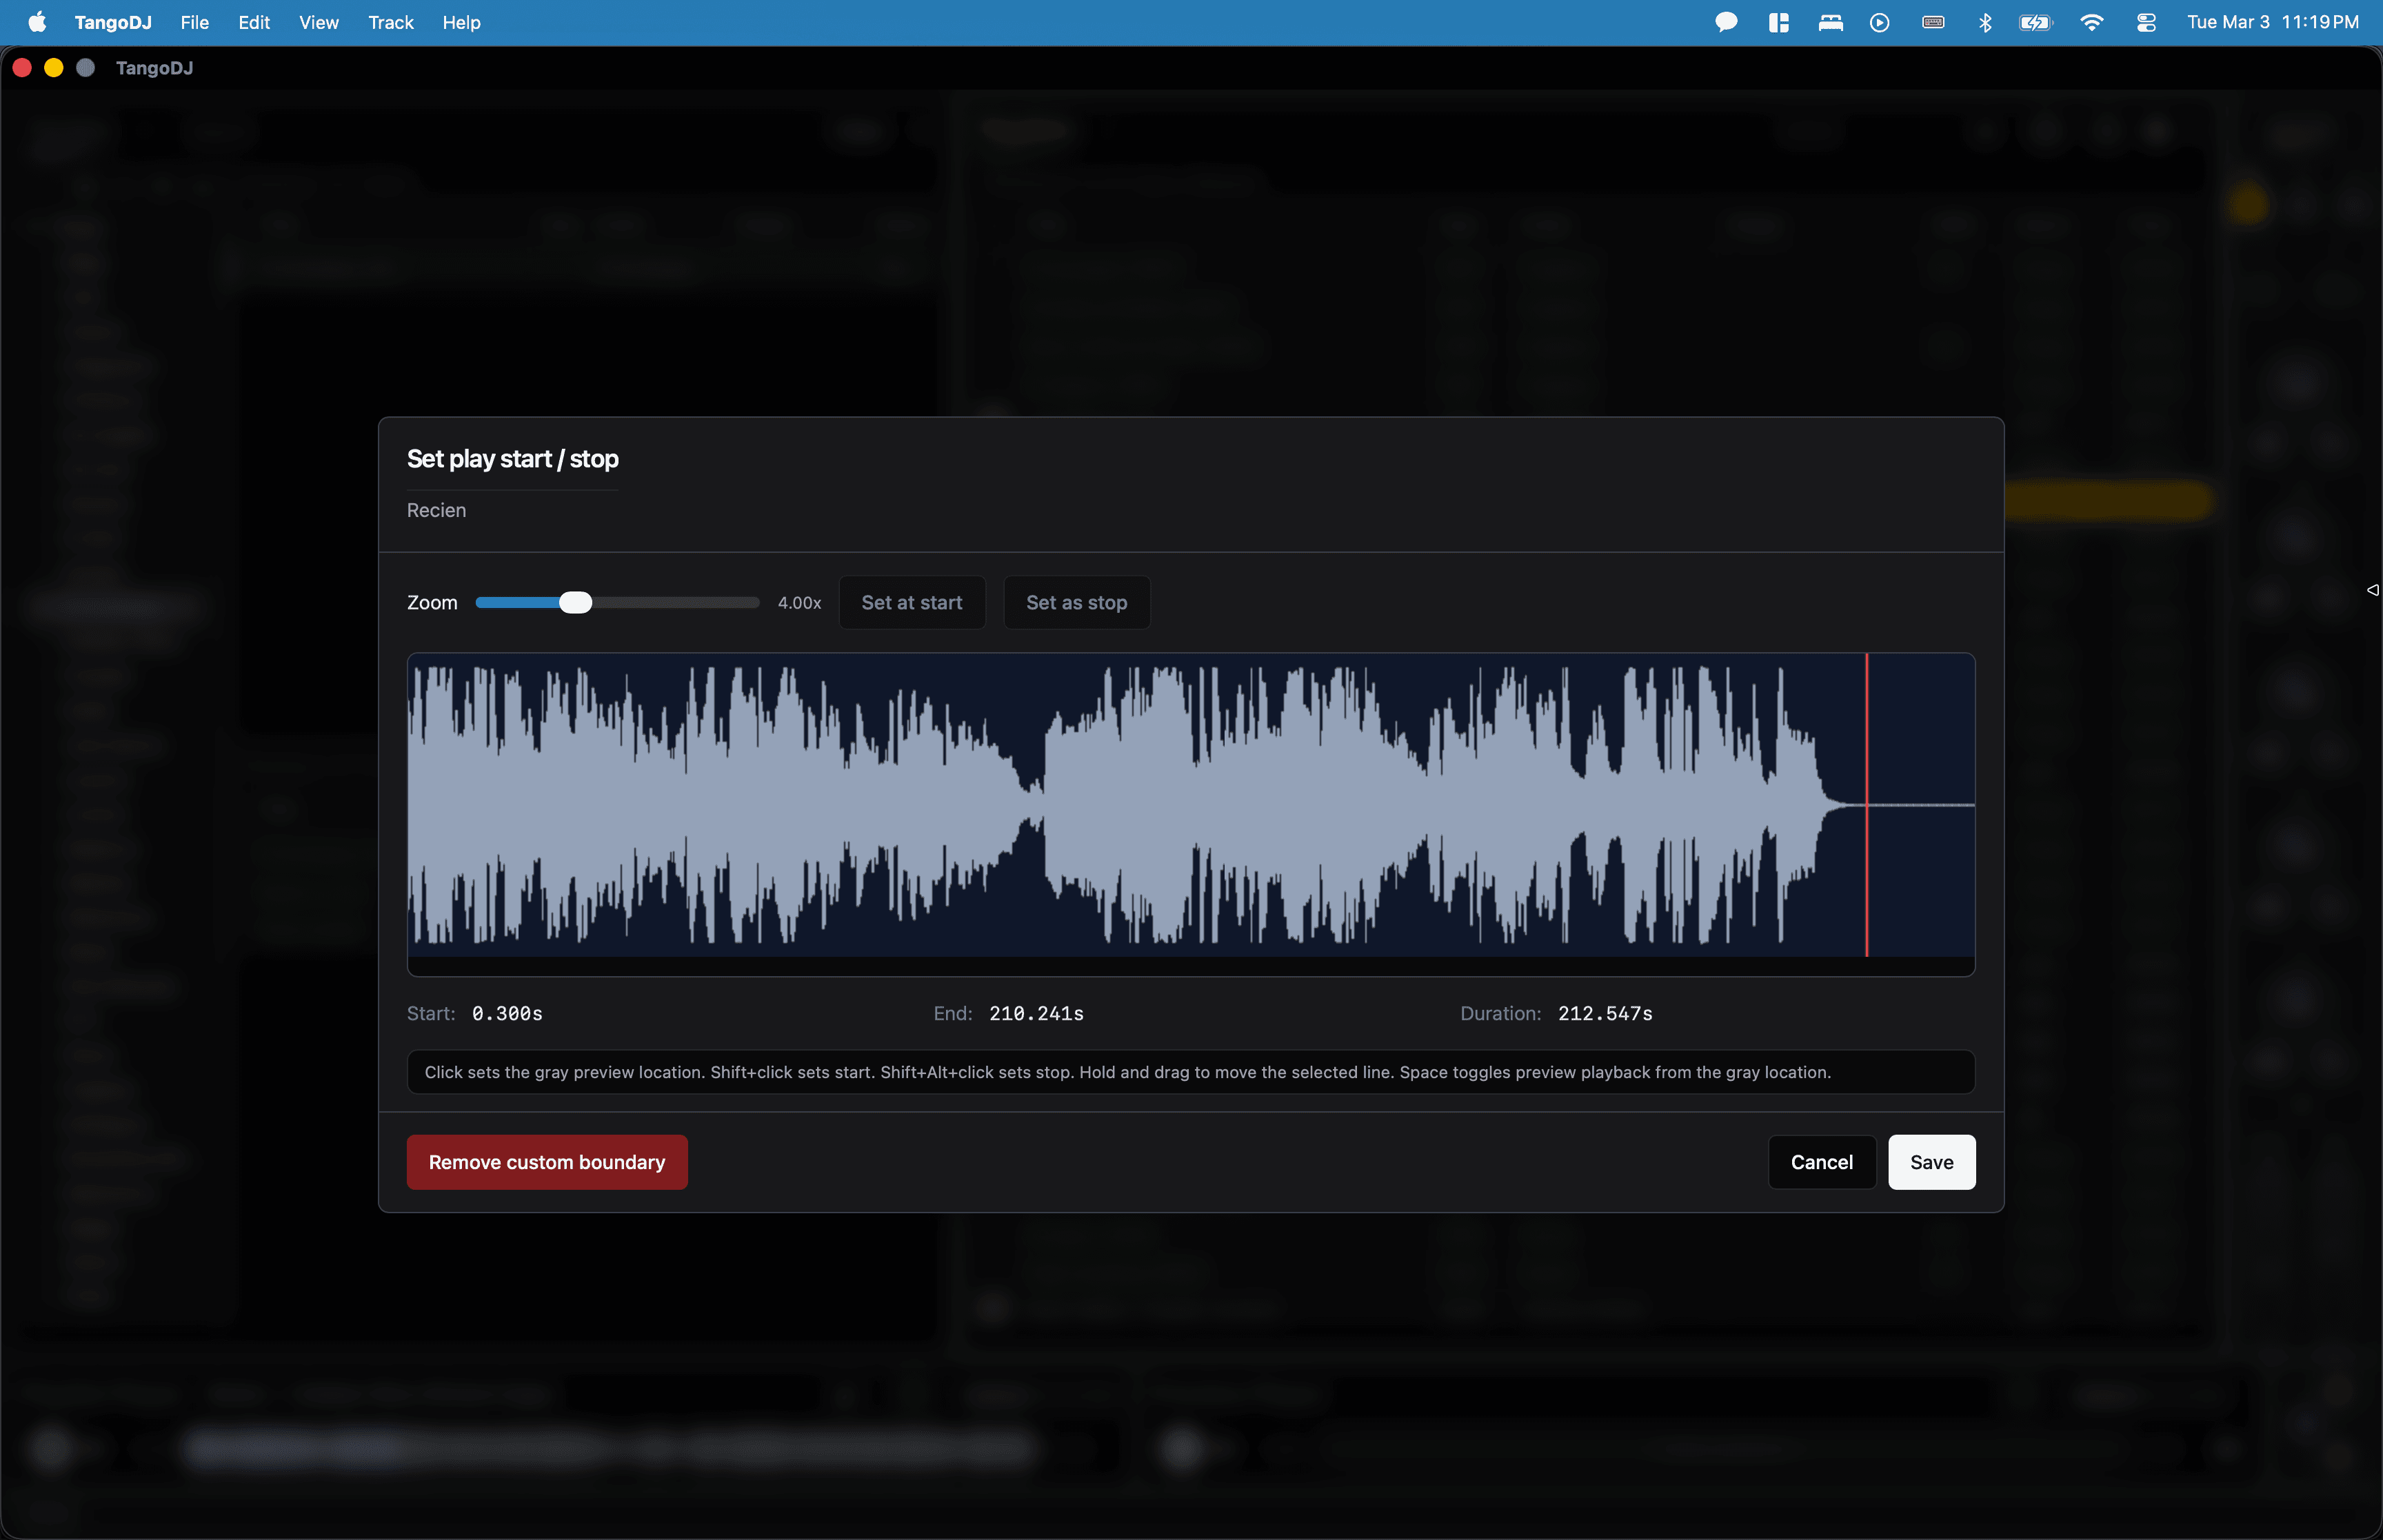Click the red stop marker on the waveform
Viewport: 2383px width, 1540px height.
[1868, 810]
